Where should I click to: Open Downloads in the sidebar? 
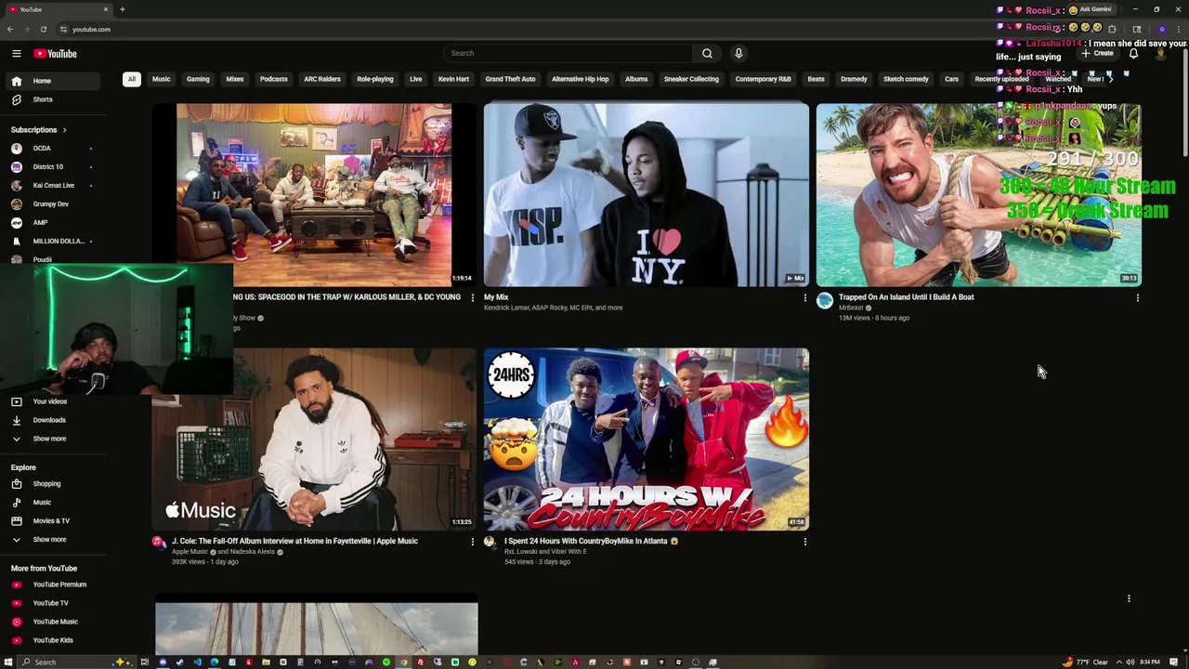(53, 420)
